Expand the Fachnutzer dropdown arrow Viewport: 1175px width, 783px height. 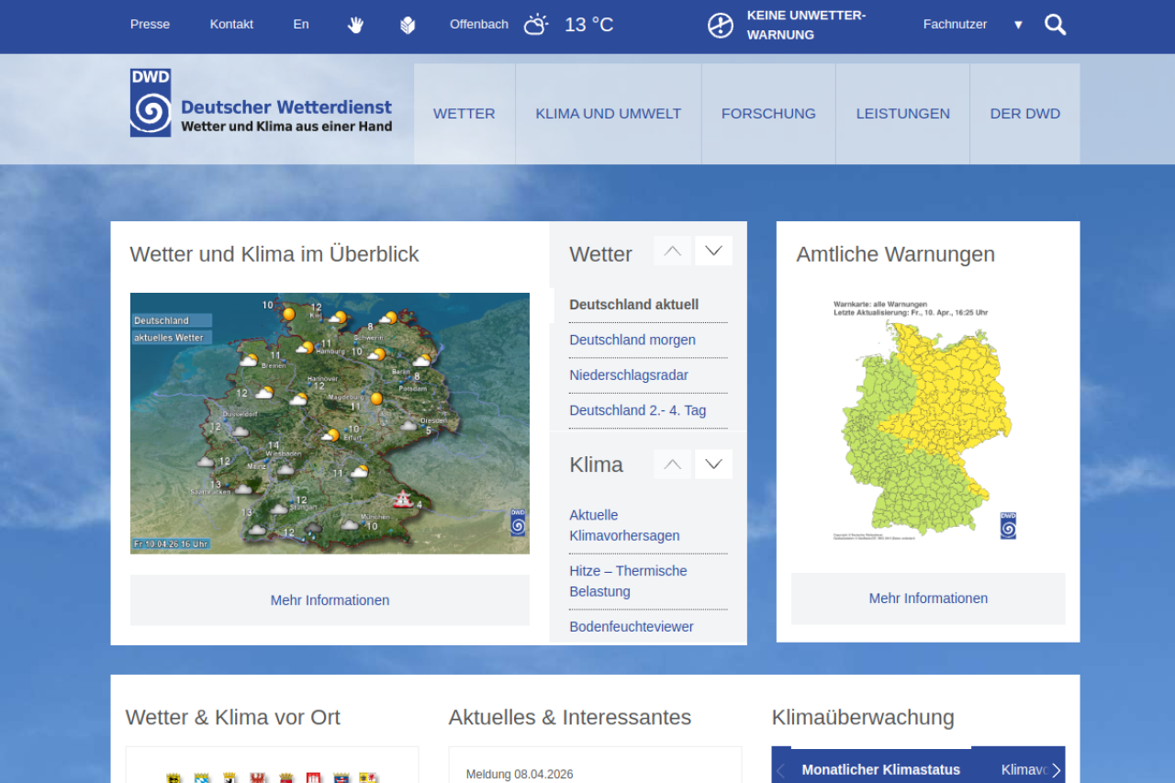tap(1018, 25)
